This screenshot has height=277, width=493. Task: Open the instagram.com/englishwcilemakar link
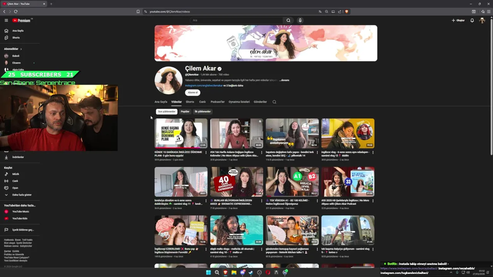pyautogui.click(x=204, y=85)
